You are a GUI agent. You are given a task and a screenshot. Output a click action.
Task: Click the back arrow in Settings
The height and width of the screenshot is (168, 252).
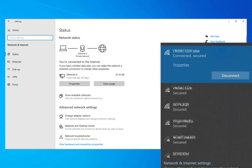coord(9,21)
